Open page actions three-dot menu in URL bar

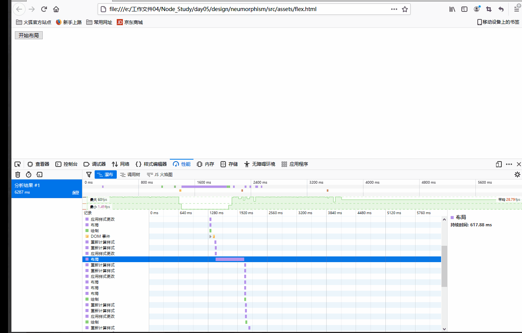click(x=394, y=9)
